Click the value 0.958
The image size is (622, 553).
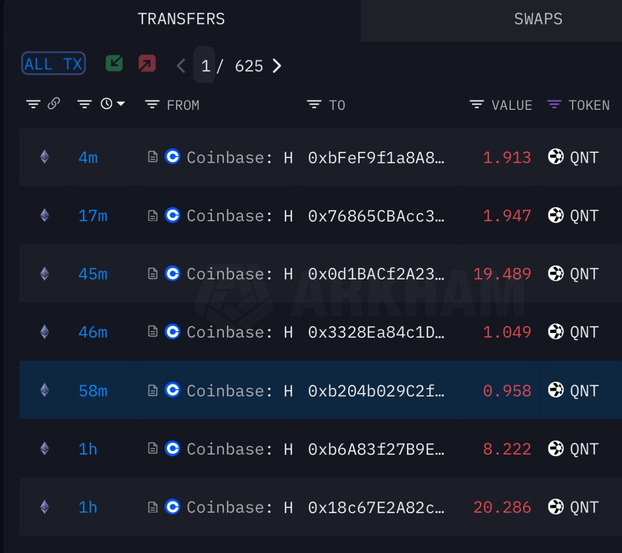[507, 391]
